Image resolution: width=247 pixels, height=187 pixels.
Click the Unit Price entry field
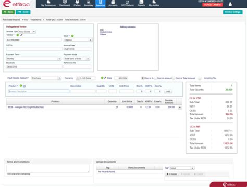coord(127,91)
